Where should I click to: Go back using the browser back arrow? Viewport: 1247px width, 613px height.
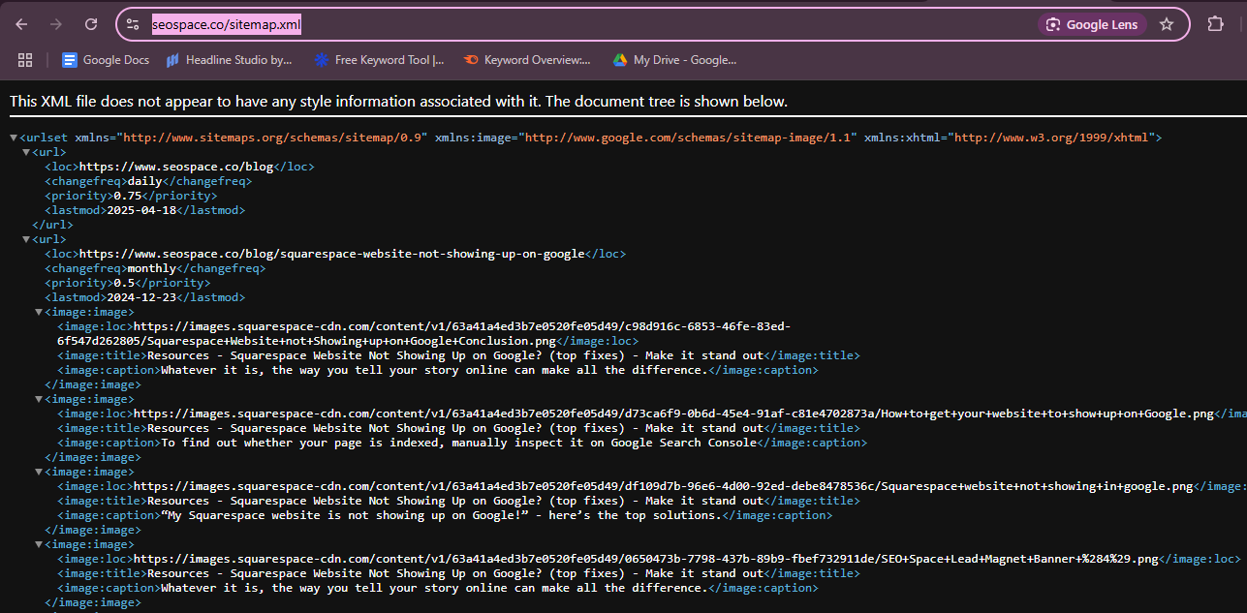coord(21,24)
